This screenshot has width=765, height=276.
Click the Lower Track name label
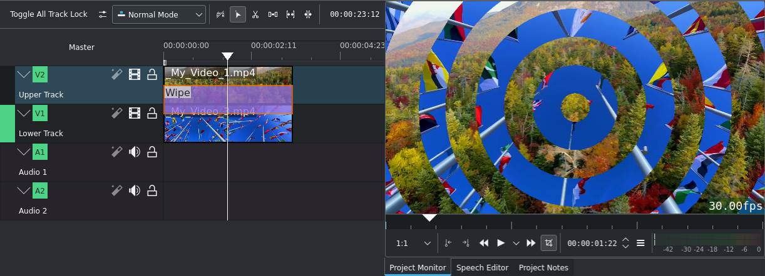point(41,134)
